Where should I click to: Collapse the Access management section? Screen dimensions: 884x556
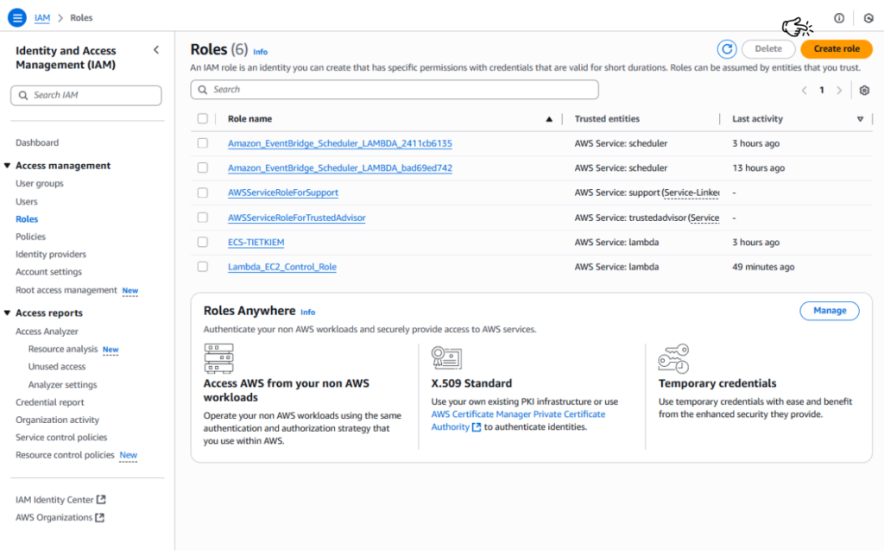8,166
